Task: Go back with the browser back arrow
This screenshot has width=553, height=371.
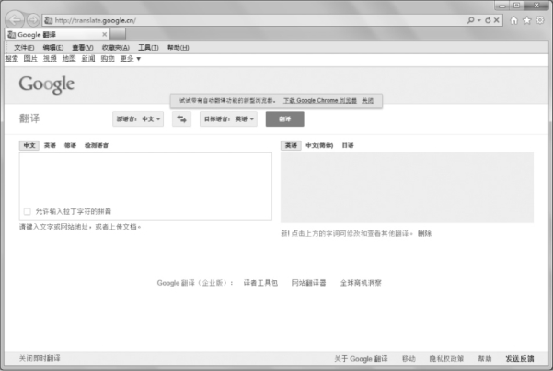Action: coord(15,20)
